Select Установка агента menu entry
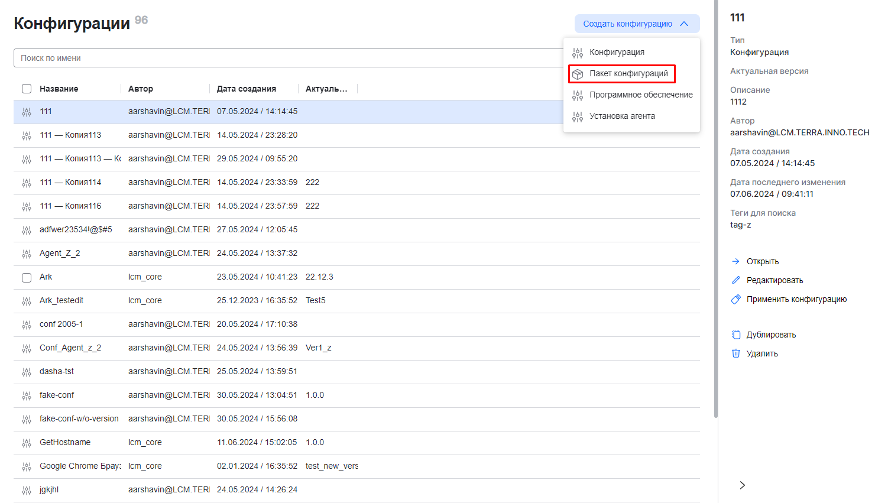888x503 pixels. 622,116
